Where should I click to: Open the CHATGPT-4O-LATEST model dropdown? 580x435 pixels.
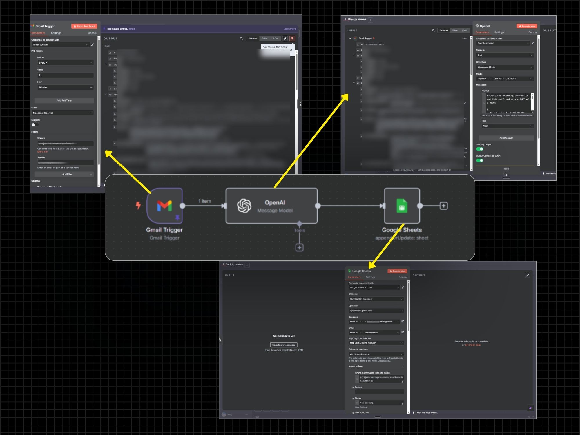click(512, 79)
